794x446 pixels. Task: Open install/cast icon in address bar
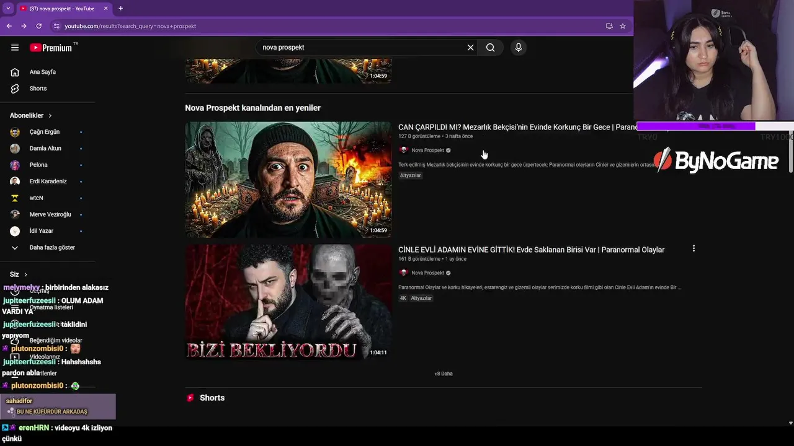609,26
